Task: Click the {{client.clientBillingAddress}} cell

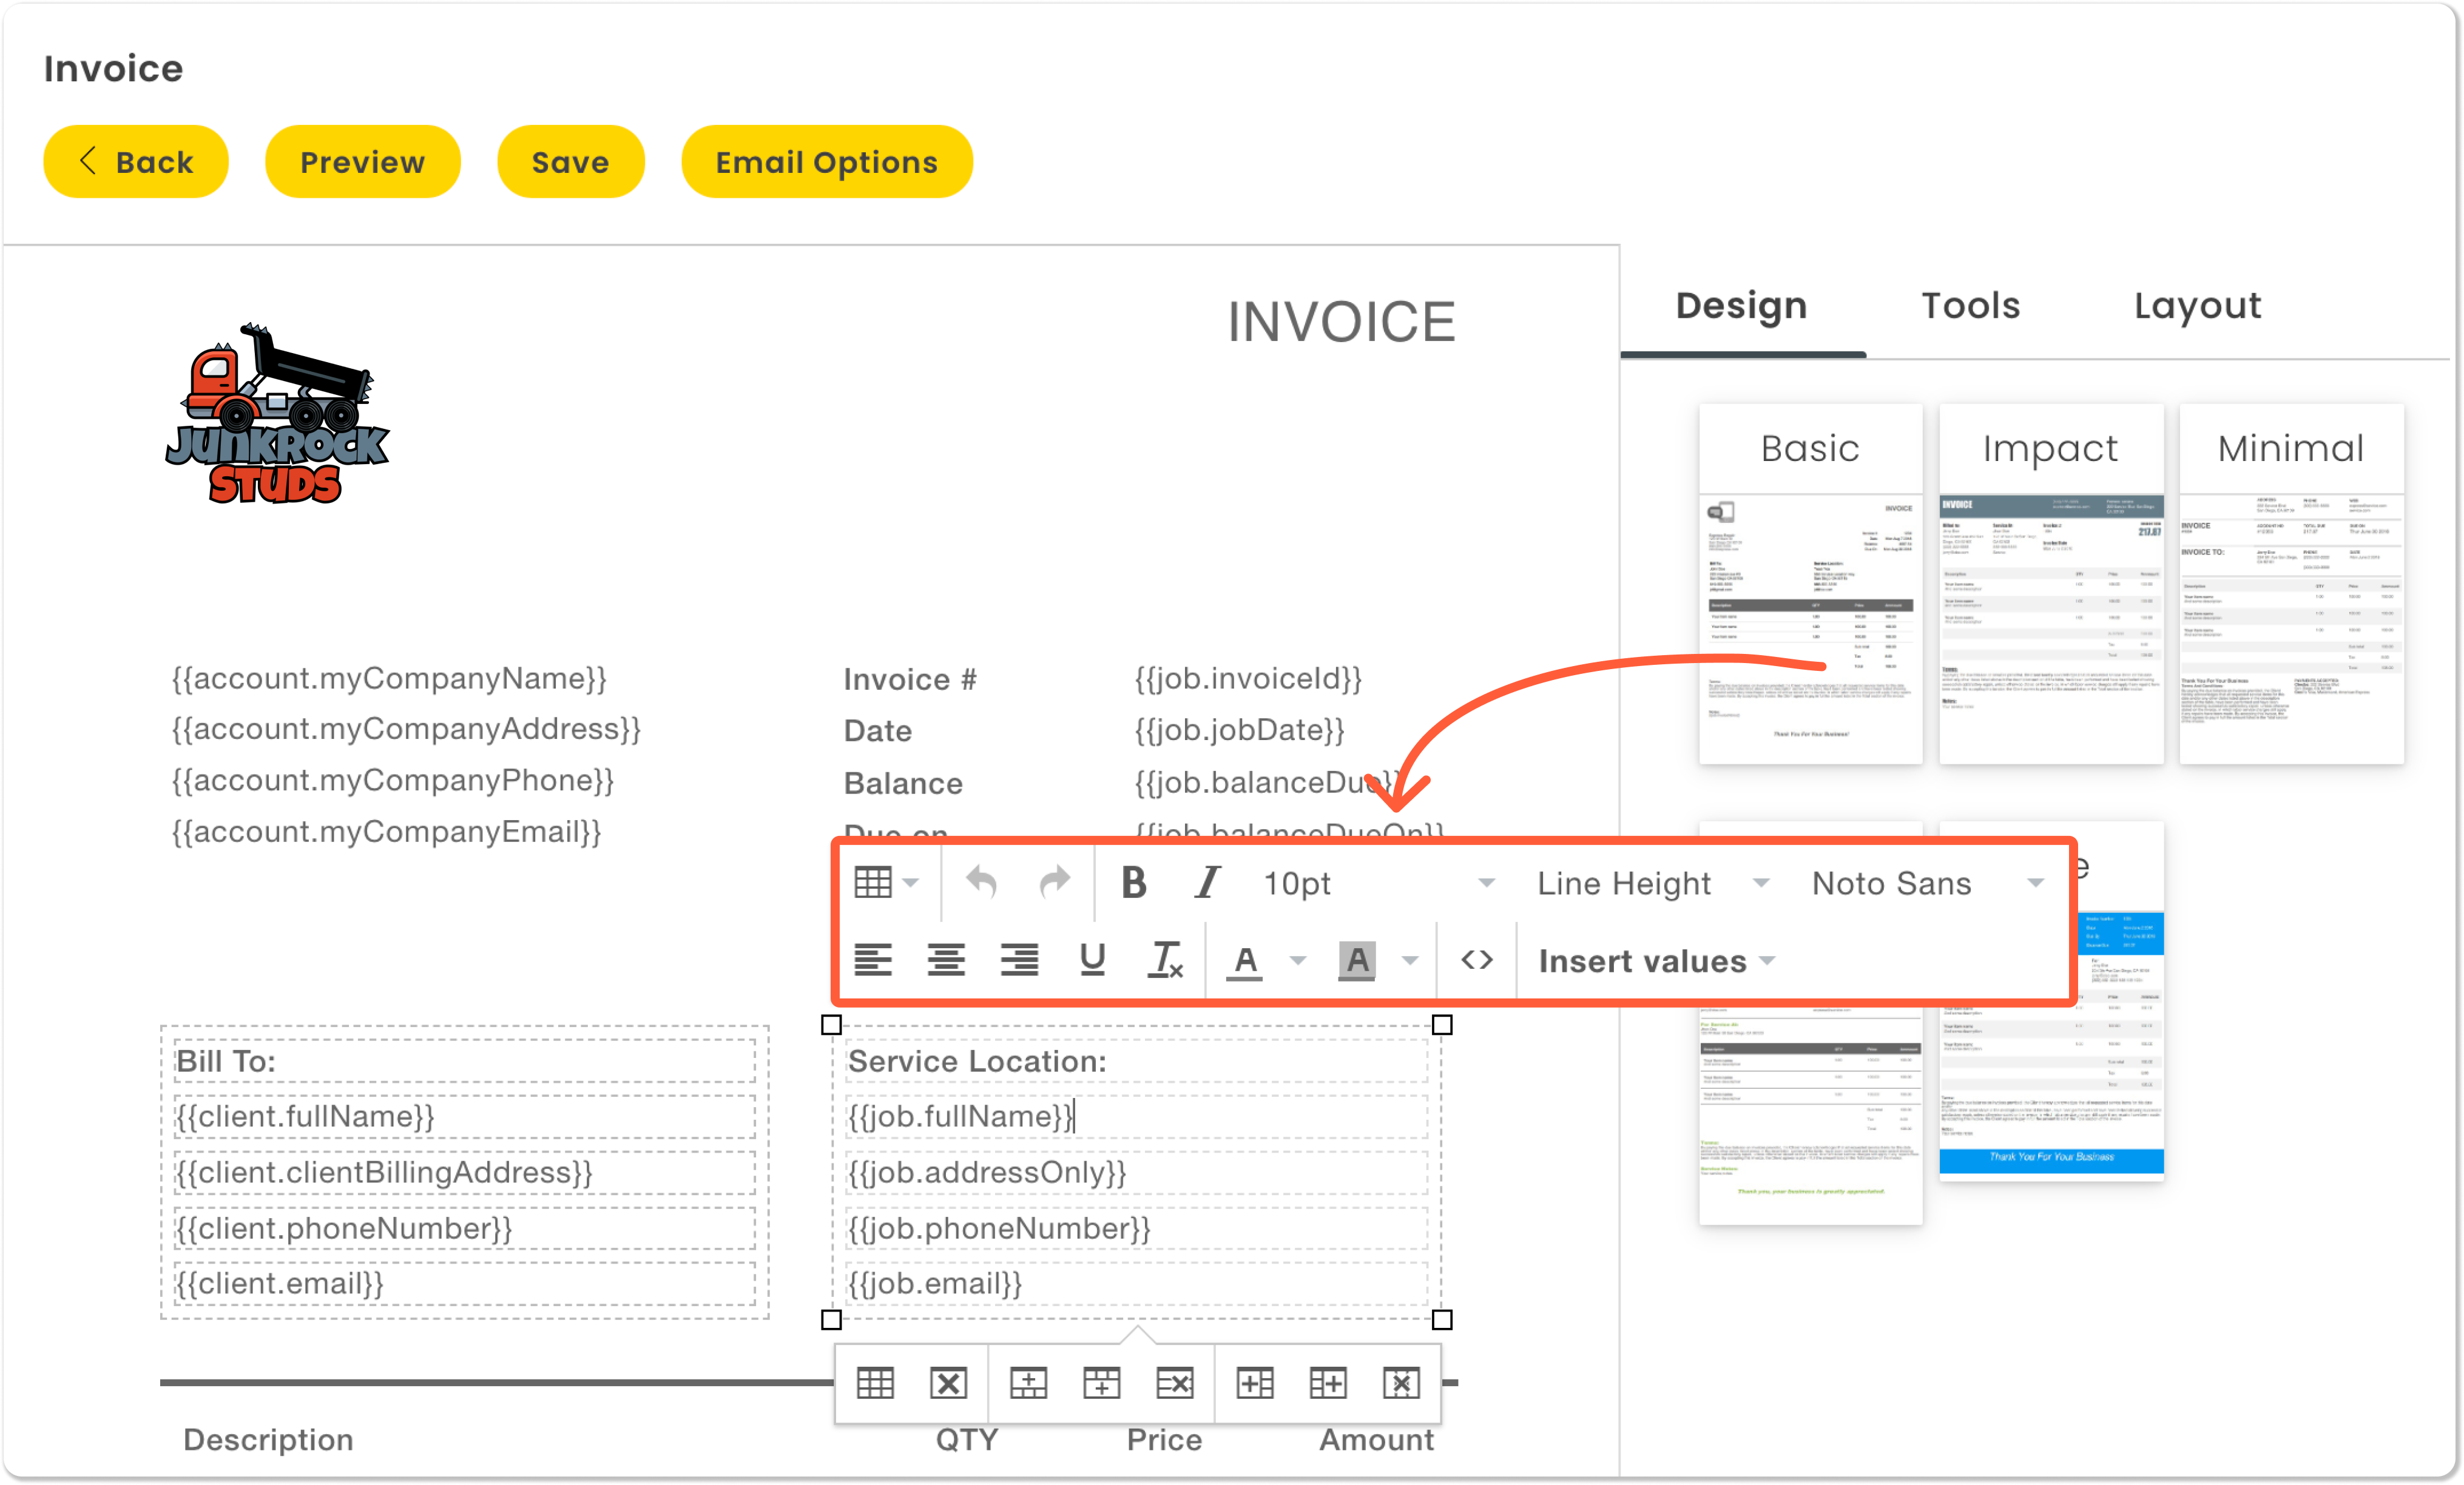Action: [464, 1172]
